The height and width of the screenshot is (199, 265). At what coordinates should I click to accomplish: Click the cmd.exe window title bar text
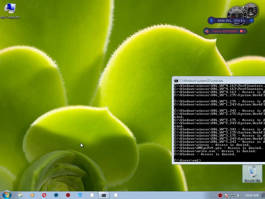tap(201, 81)
